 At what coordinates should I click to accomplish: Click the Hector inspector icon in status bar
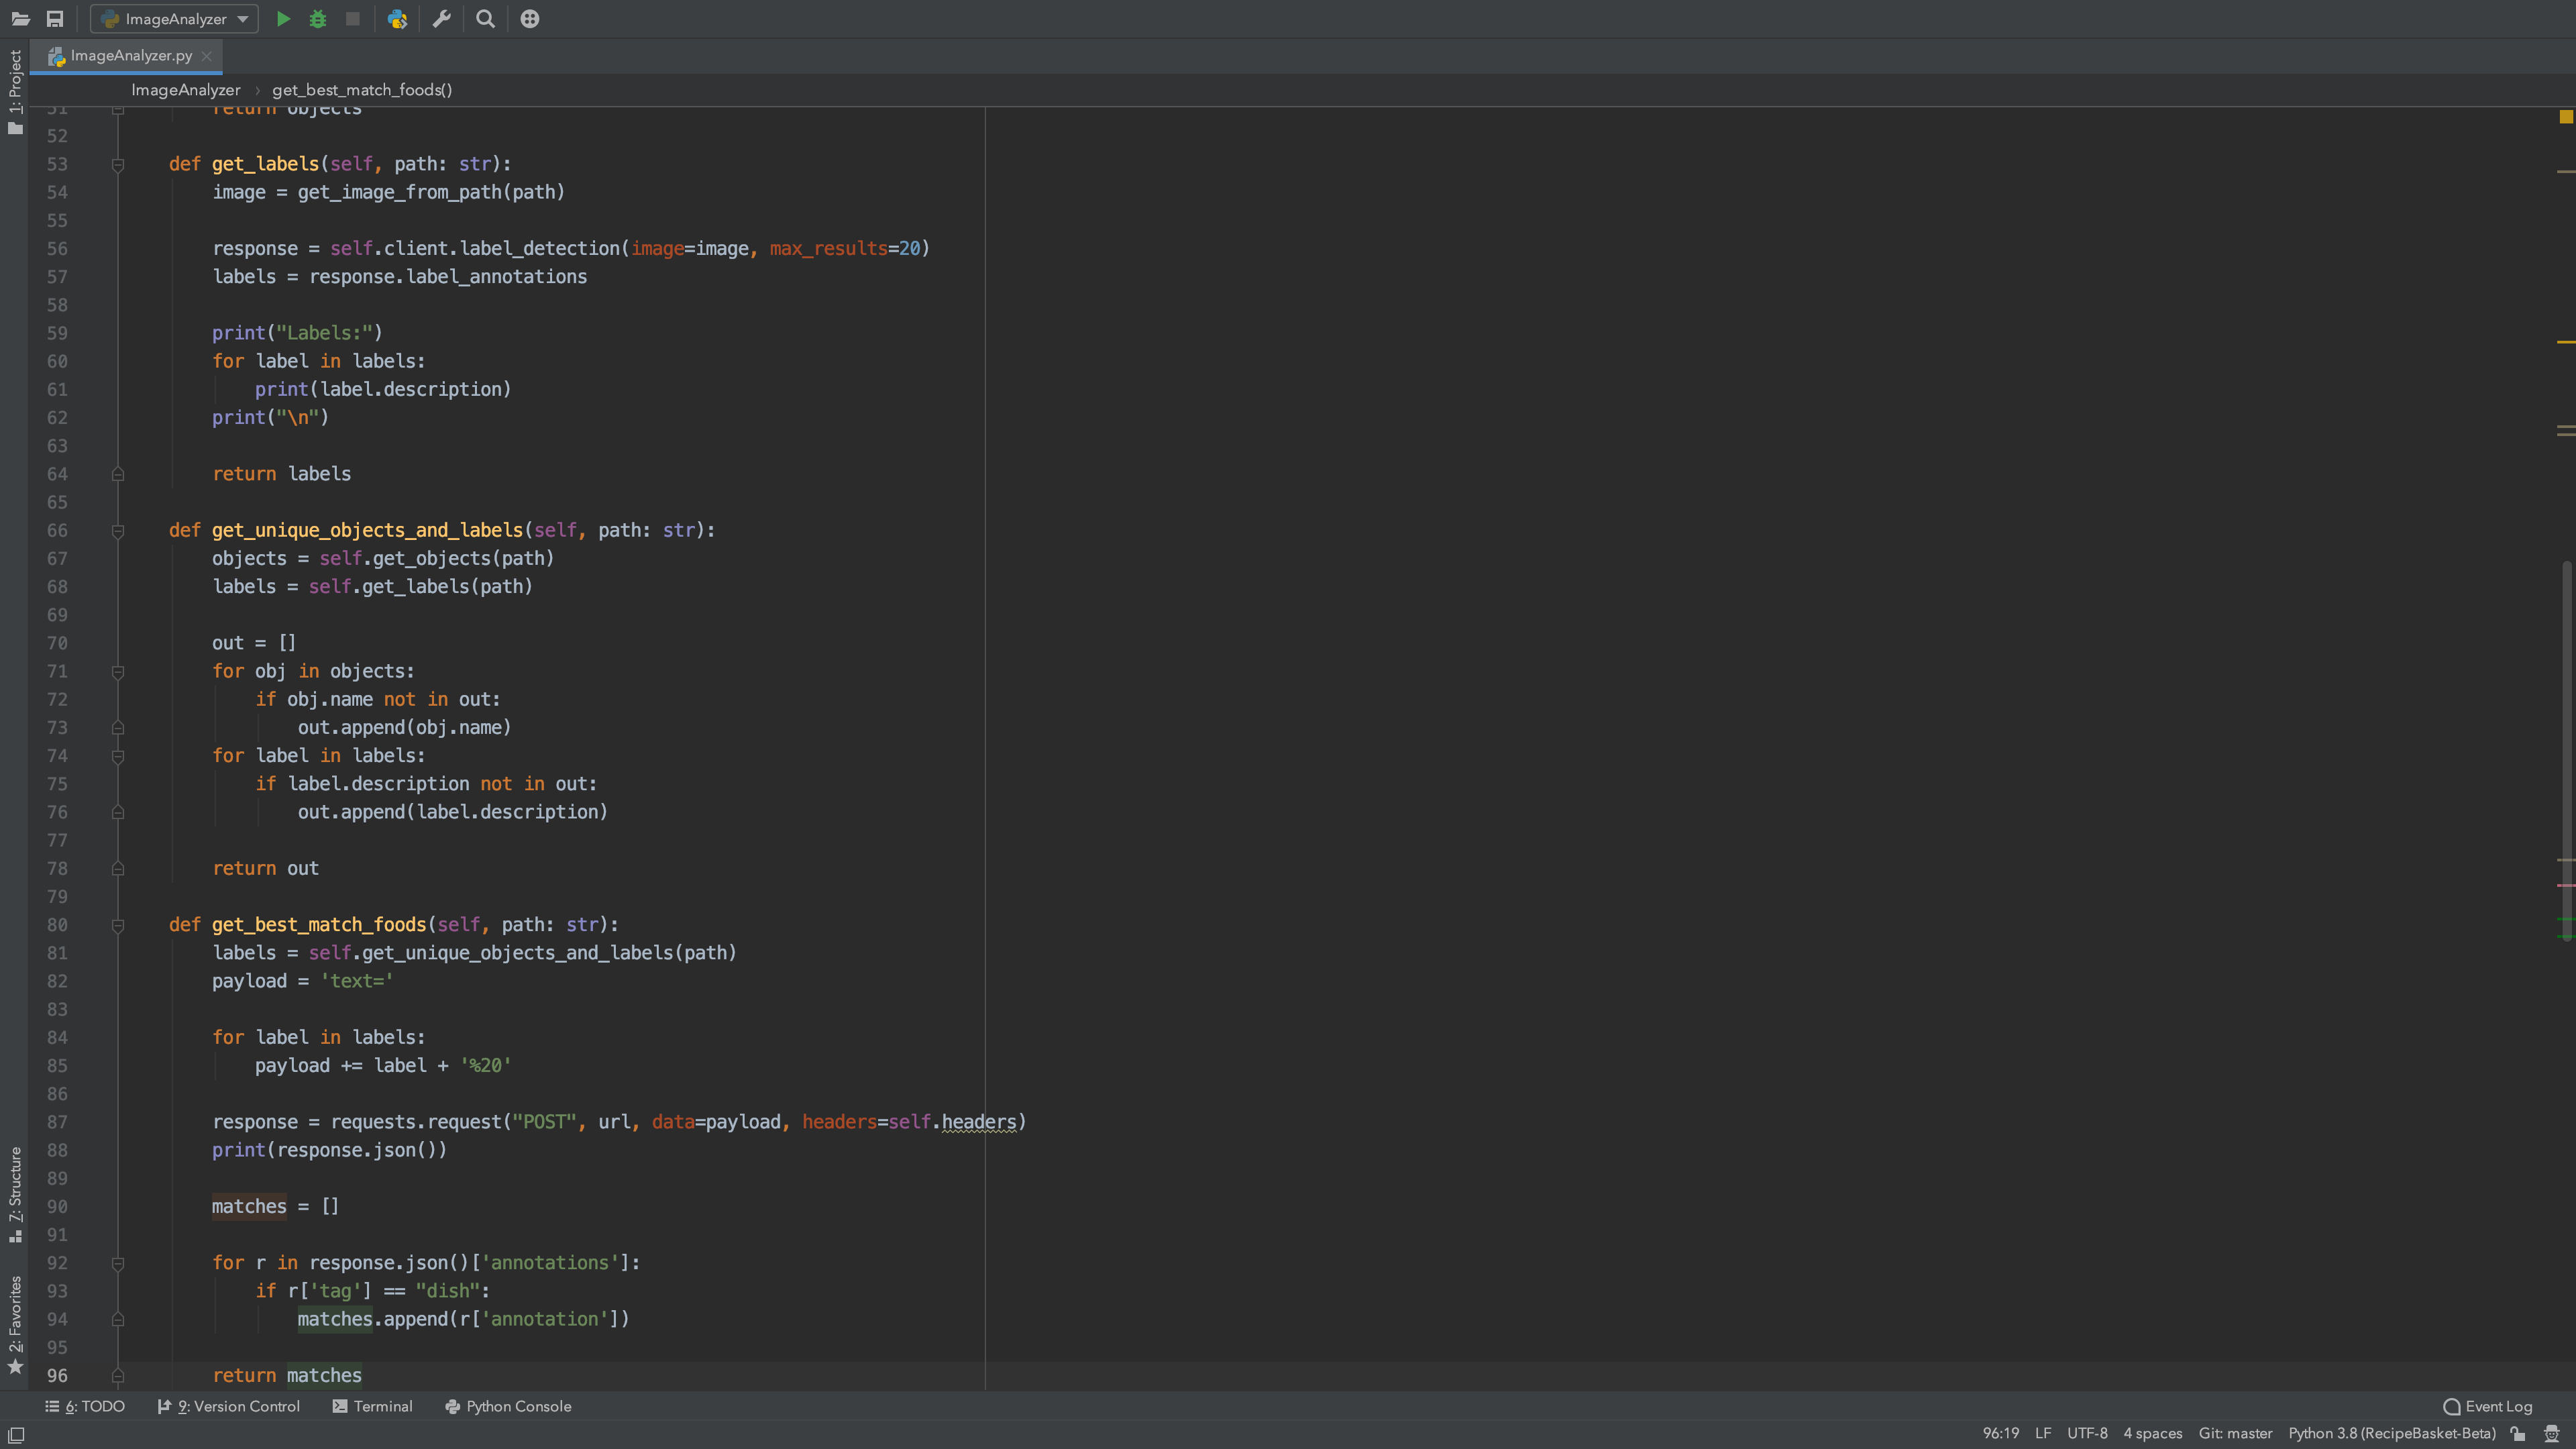[x=2551, y=1433]
